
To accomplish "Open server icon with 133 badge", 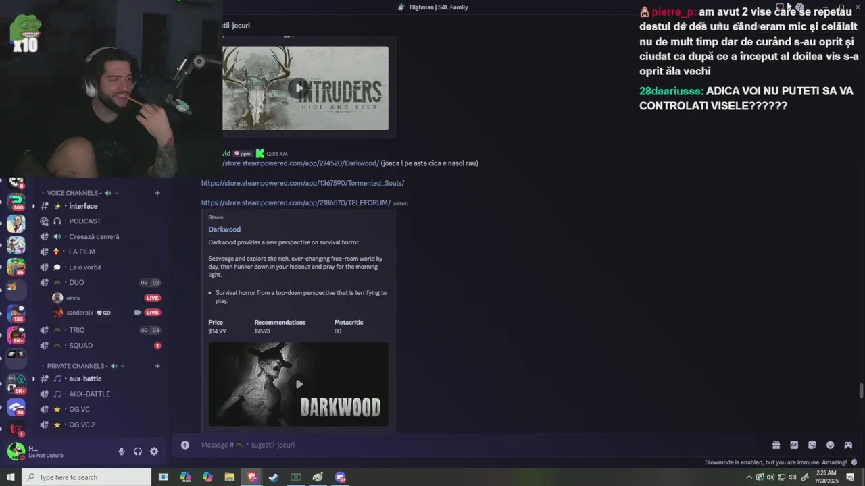I will 16,313.
